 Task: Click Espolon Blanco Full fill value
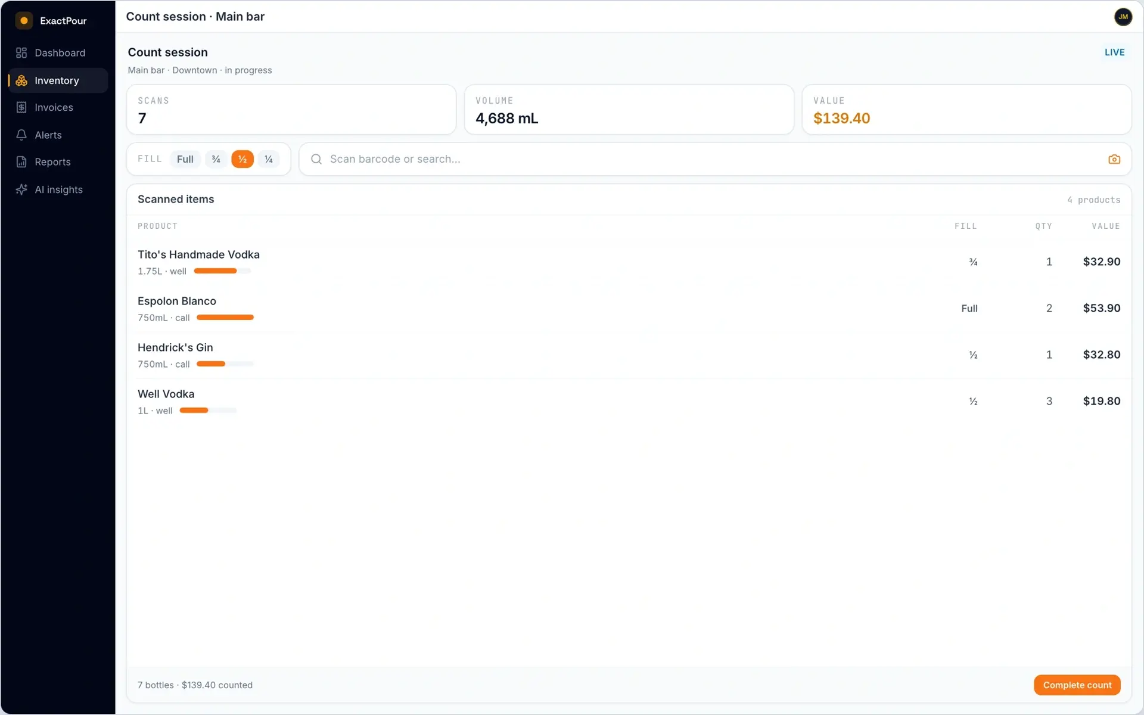coord(969,308)
